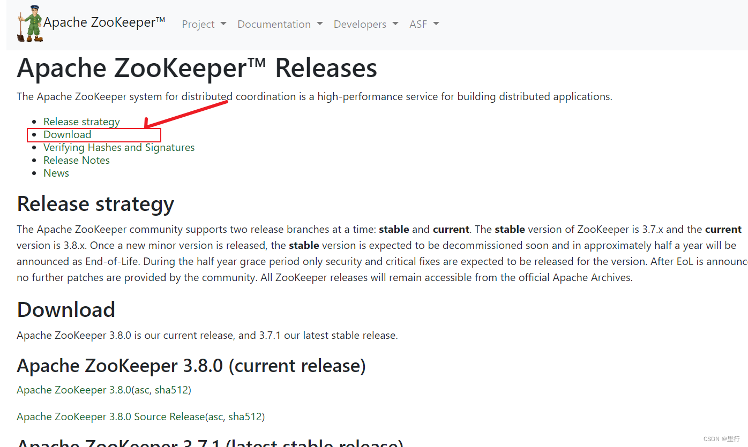The height and width of the screenshot is (447, 748).
Task: Click the ZooKeeper mascot logo
Action: point(29,24)
